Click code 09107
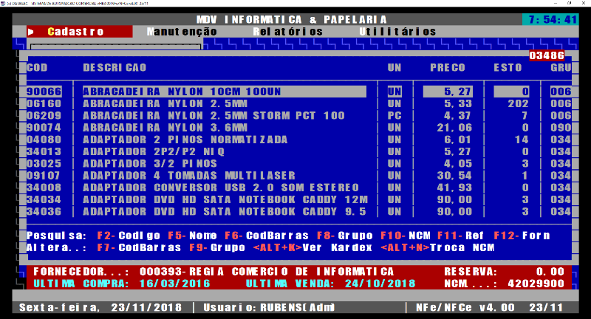Image resolution: width=591 pixels, height=319 pixels. 44,176
